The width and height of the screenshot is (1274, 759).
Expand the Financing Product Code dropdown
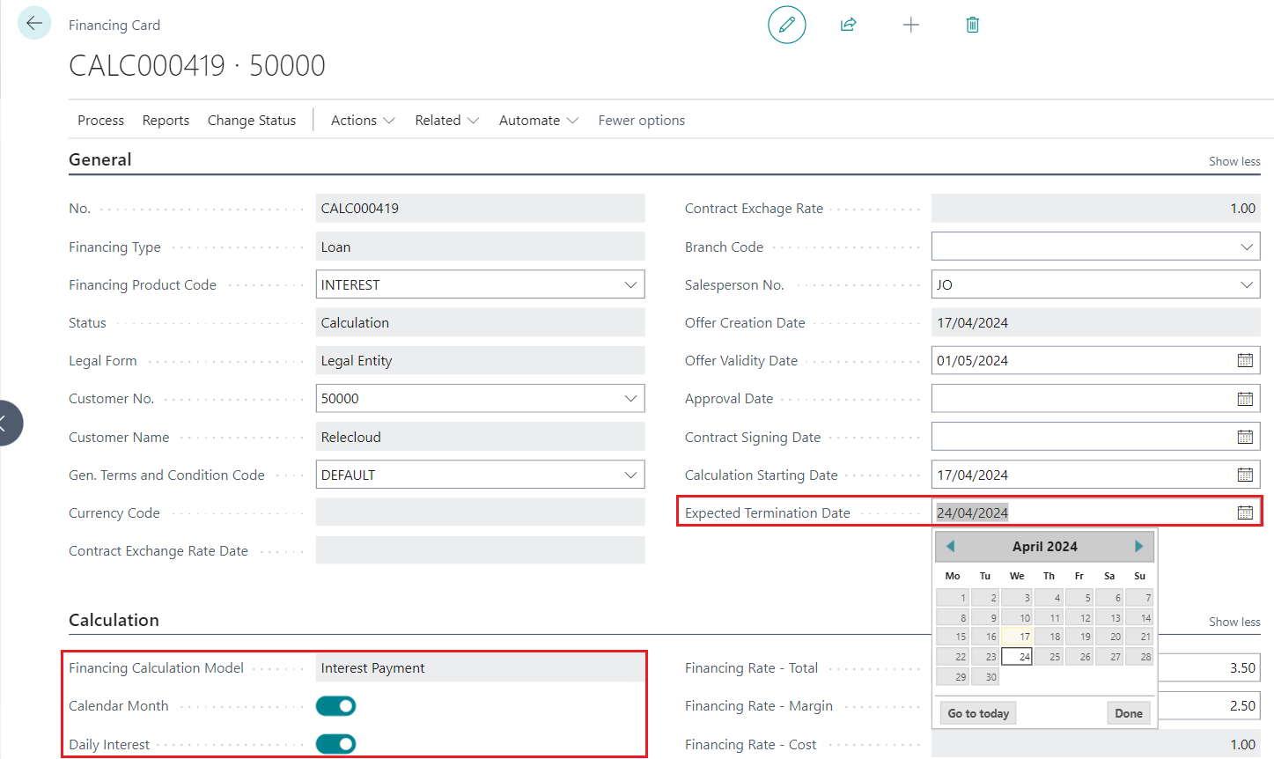pos(630,285)
